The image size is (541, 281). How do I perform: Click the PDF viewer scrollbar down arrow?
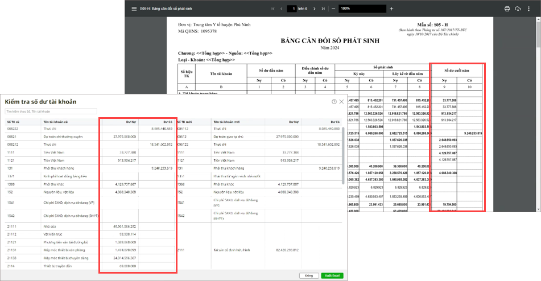click(x=538, y=210)
